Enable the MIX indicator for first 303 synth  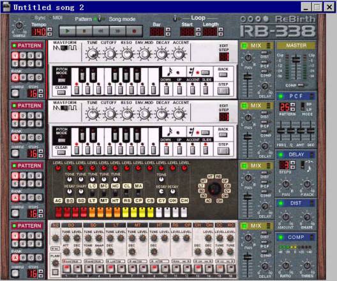point(244,45)
